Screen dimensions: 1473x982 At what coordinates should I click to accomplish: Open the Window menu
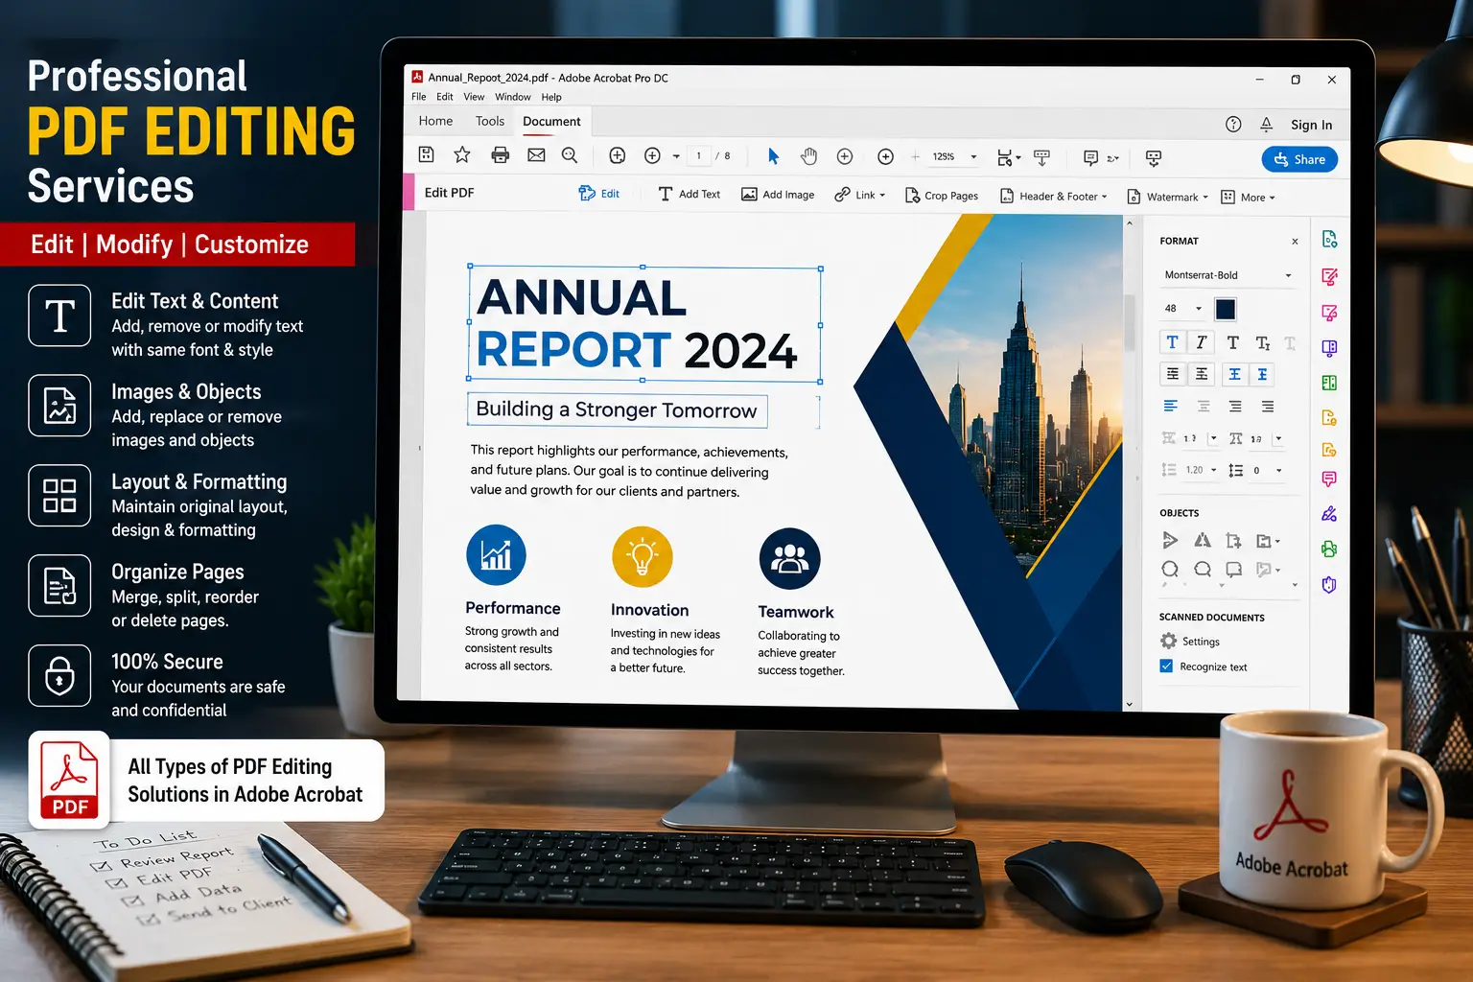(x=513, y=97)
